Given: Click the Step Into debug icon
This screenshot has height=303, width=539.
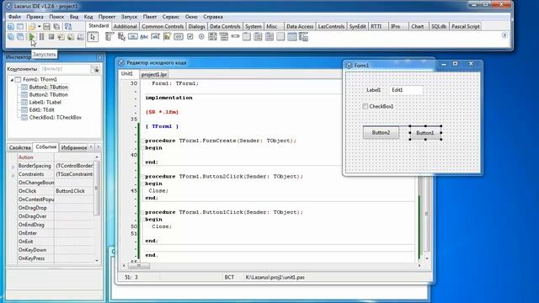Looking at the screenshot, I should click(61, 36).
